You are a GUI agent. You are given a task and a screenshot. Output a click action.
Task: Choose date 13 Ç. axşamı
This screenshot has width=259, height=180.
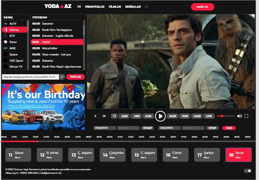pos(81,155)
